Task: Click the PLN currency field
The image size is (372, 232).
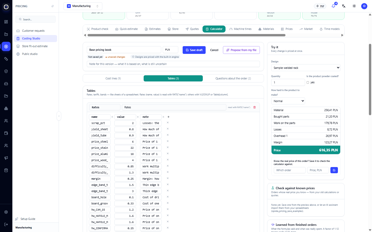Action: coord(171,49)
